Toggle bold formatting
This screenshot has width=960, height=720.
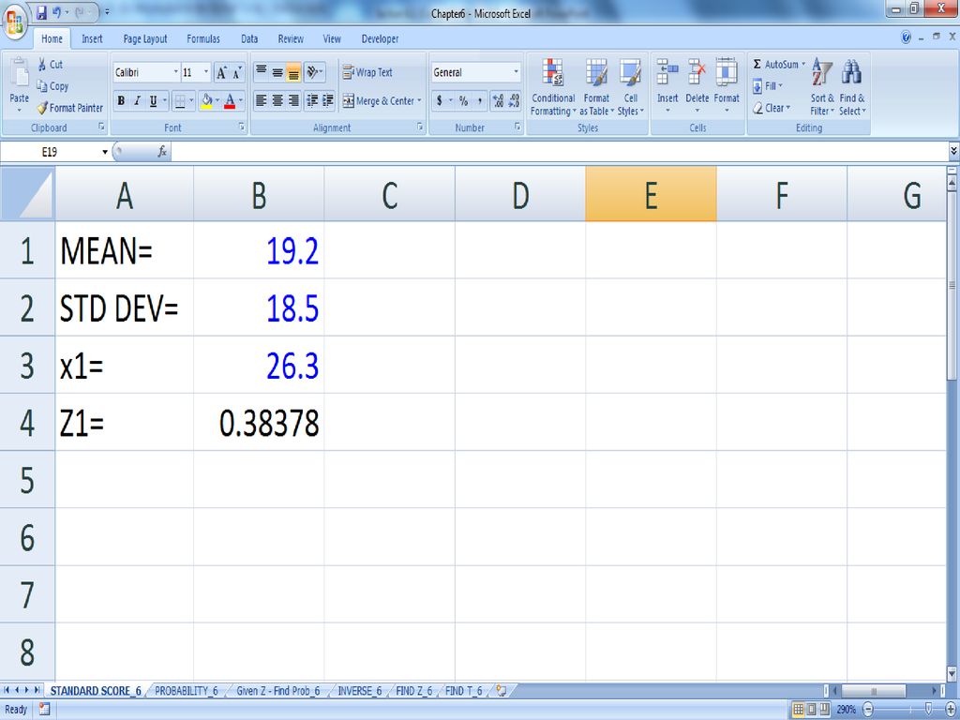[121, 101]
